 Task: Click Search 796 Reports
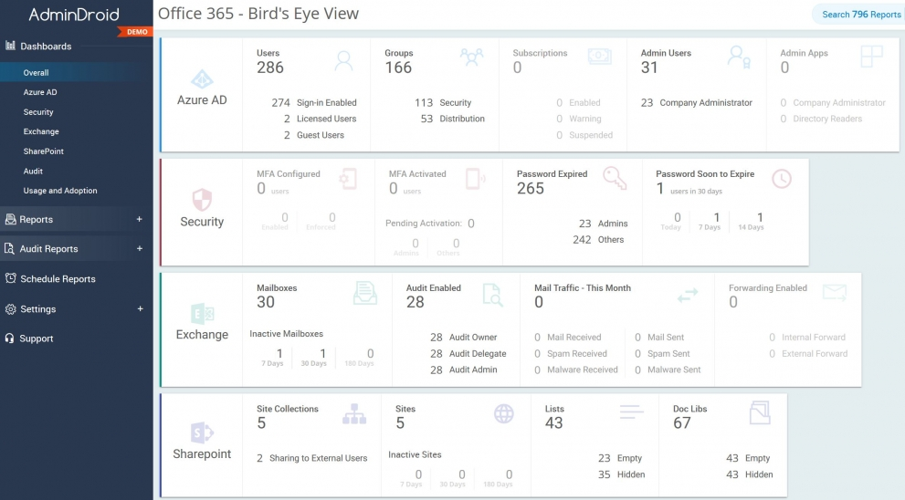(861, 15)
